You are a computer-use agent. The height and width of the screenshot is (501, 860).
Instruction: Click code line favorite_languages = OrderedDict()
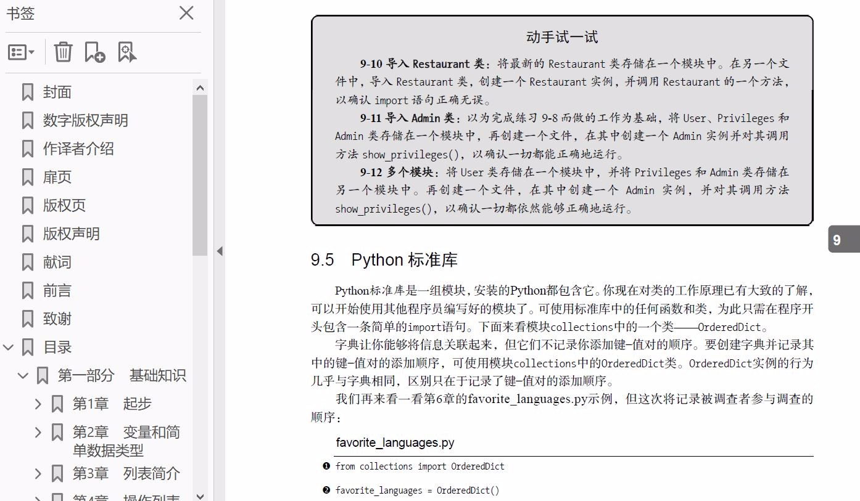pos(418,491)
